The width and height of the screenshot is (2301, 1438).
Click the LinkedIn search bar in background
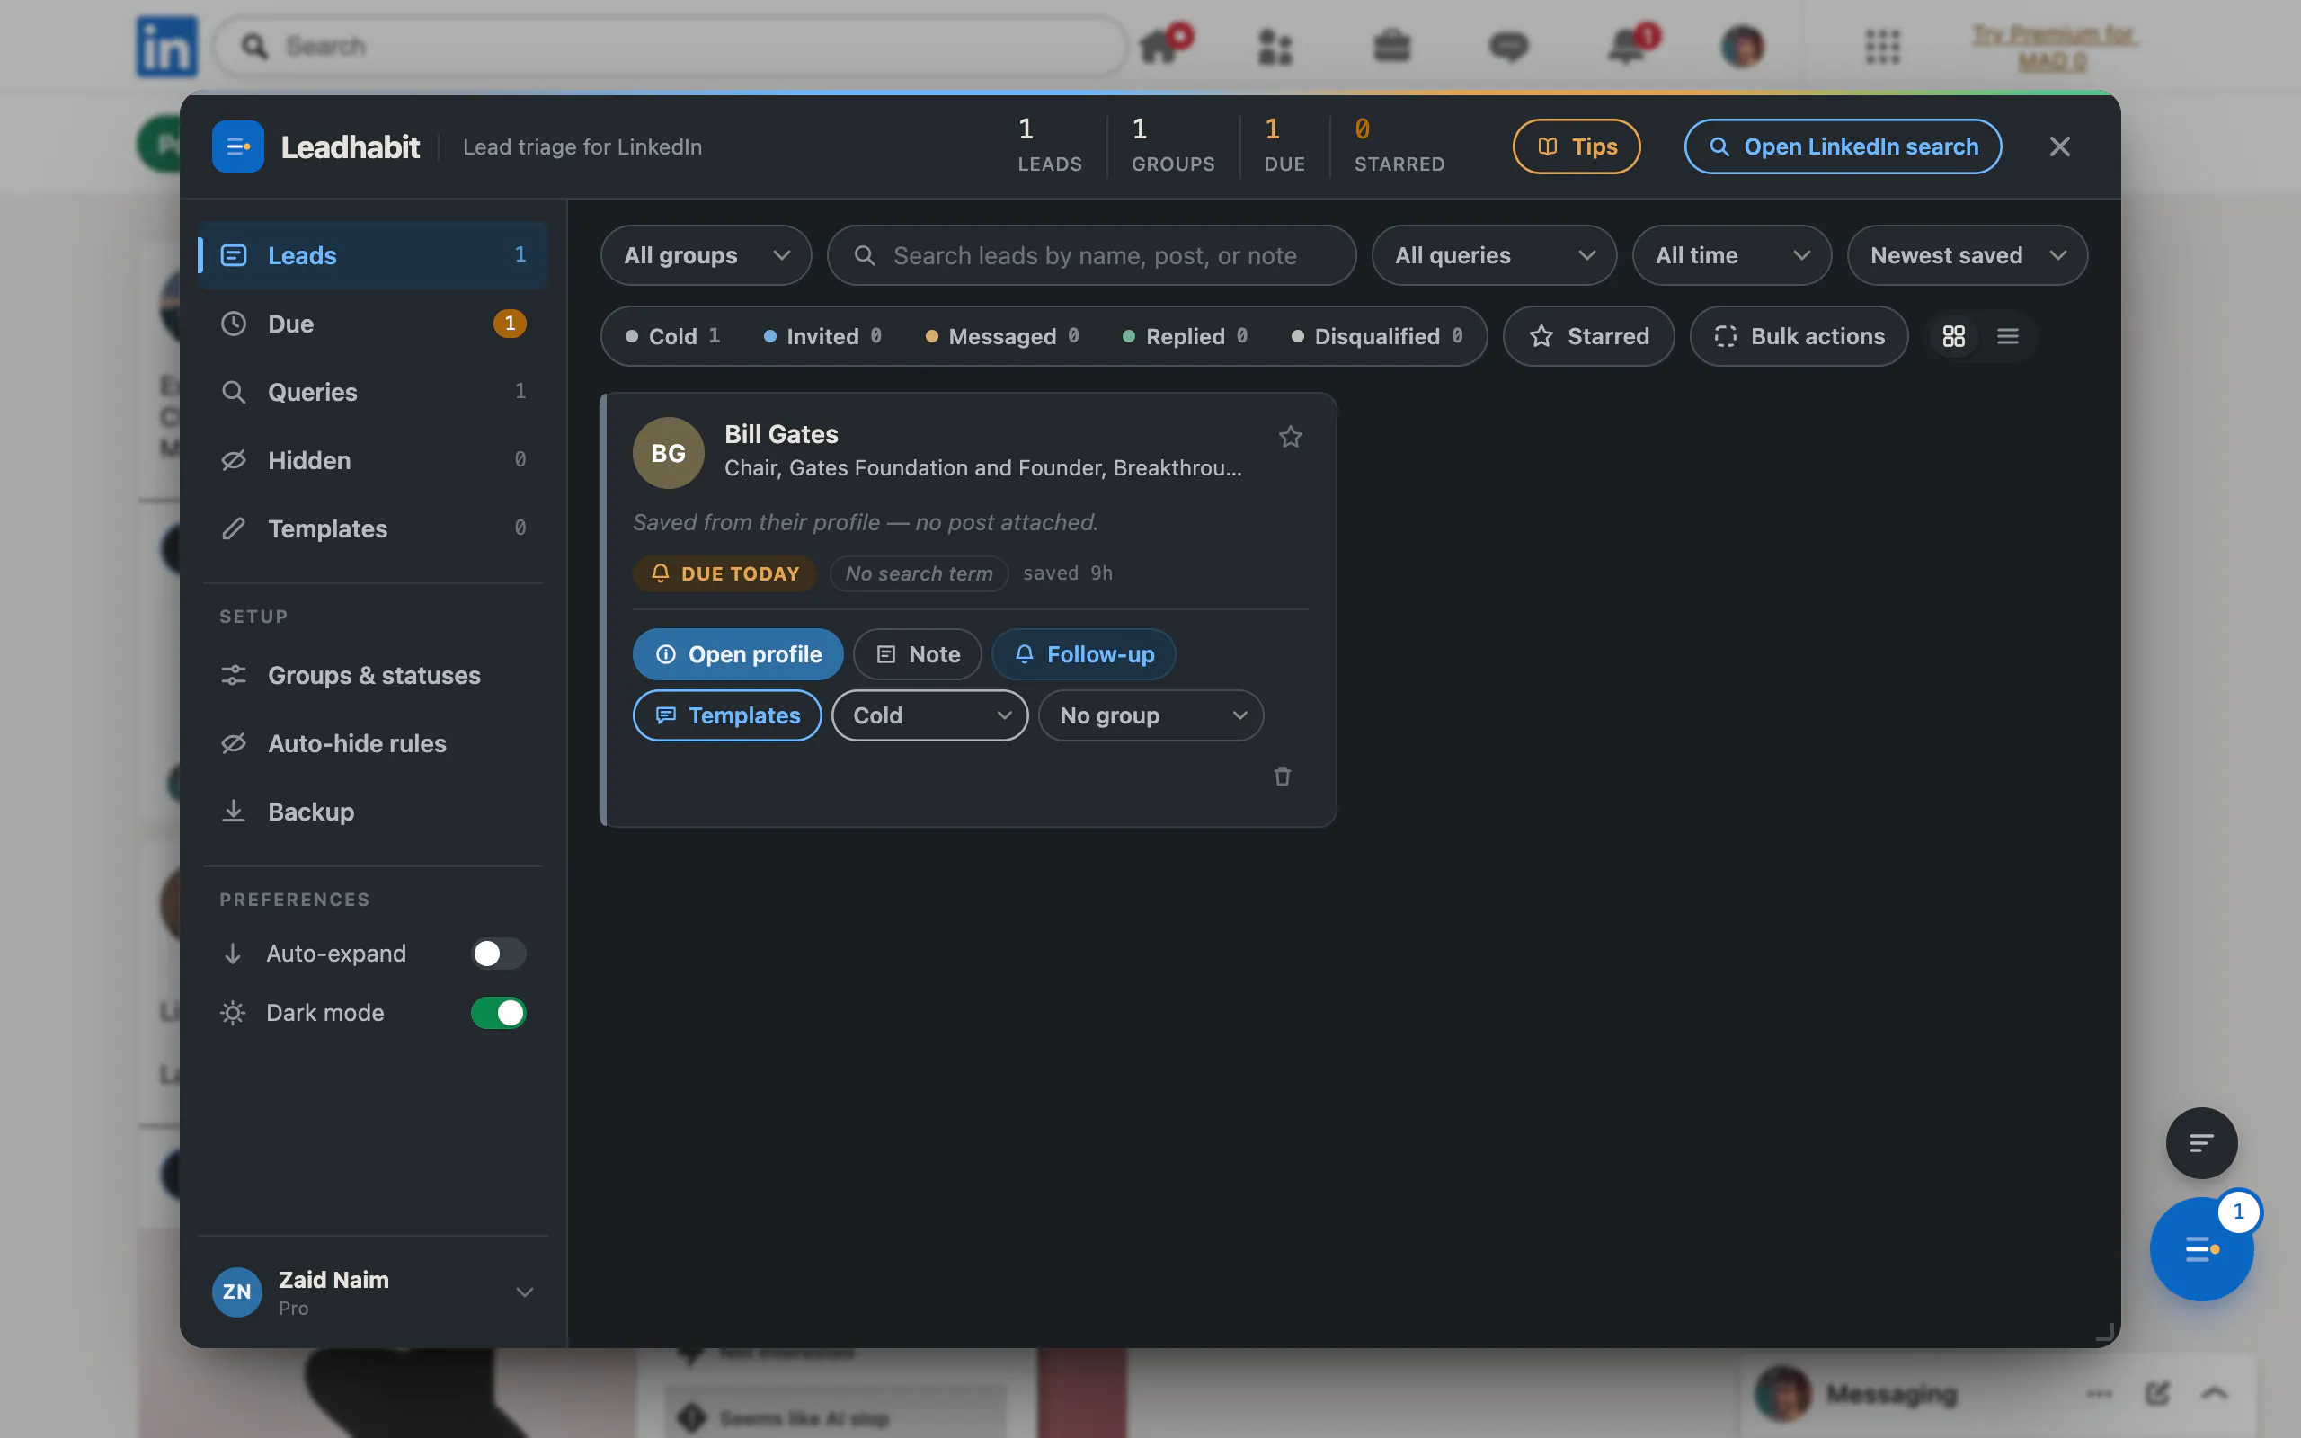671,46
